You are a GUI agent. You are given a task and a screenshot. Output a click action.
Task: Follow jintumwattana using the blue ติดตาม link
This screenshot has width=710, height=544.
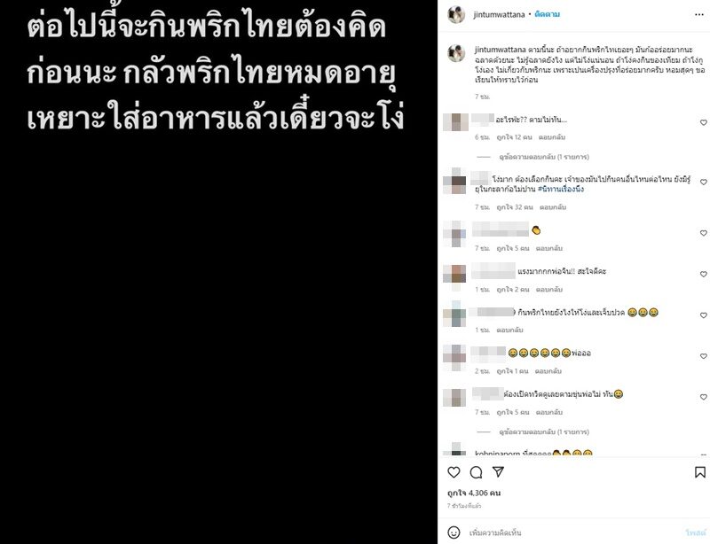pos(547,14)
